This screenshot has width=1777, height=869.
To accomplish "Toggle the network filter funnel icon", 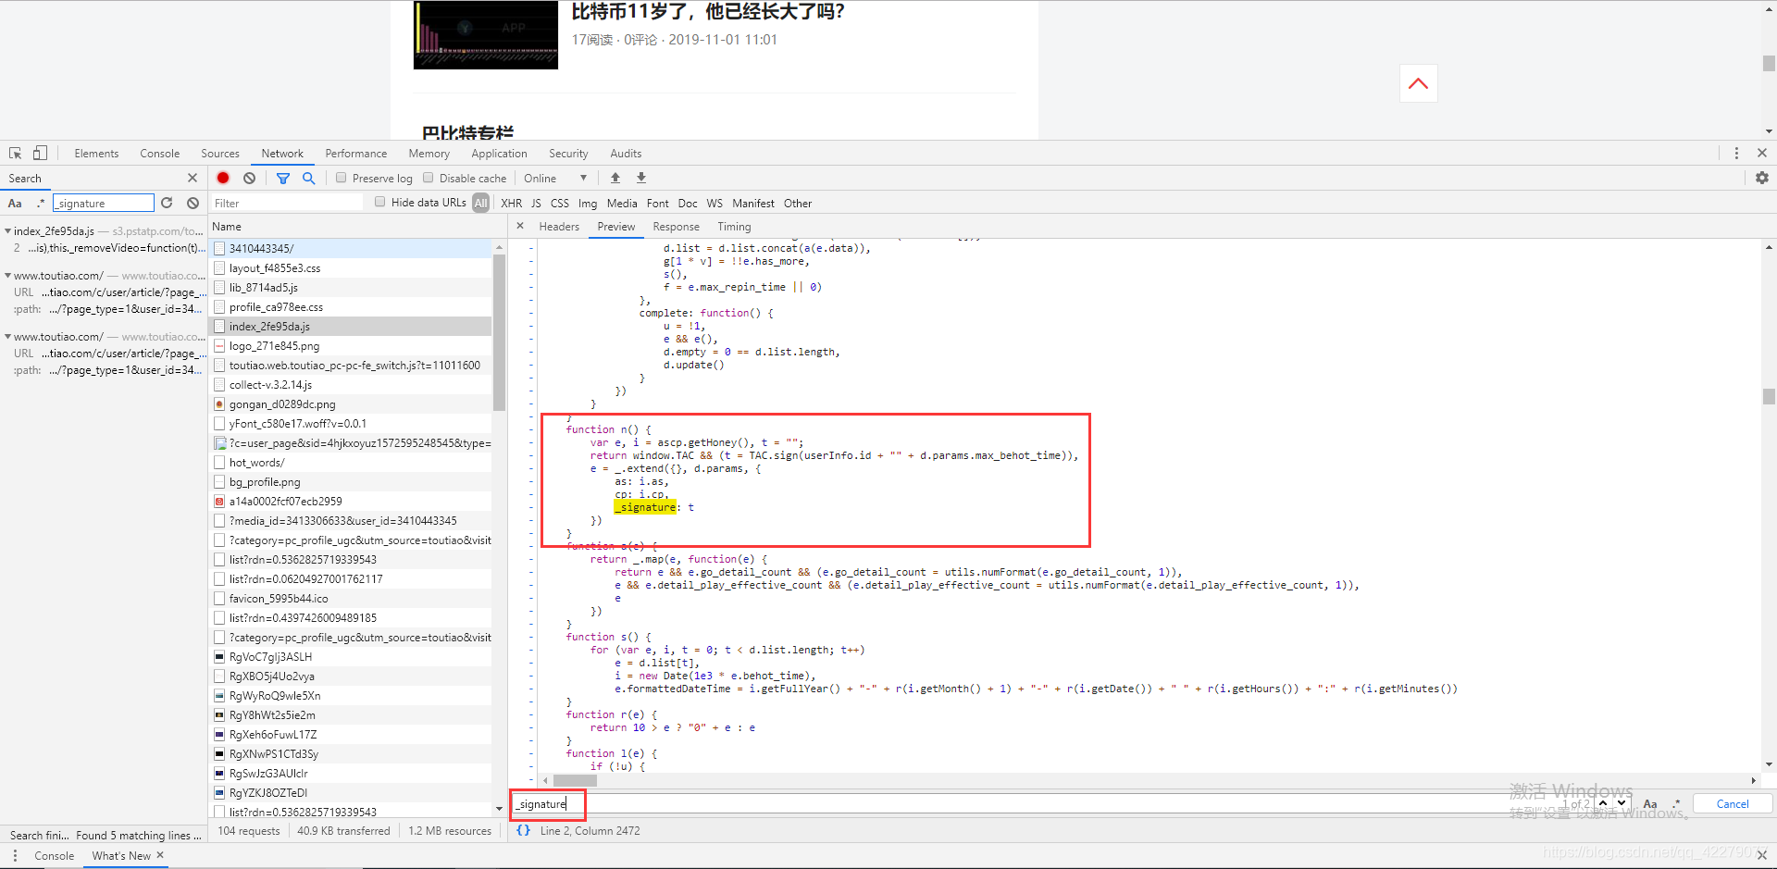I will coord(283,178).
